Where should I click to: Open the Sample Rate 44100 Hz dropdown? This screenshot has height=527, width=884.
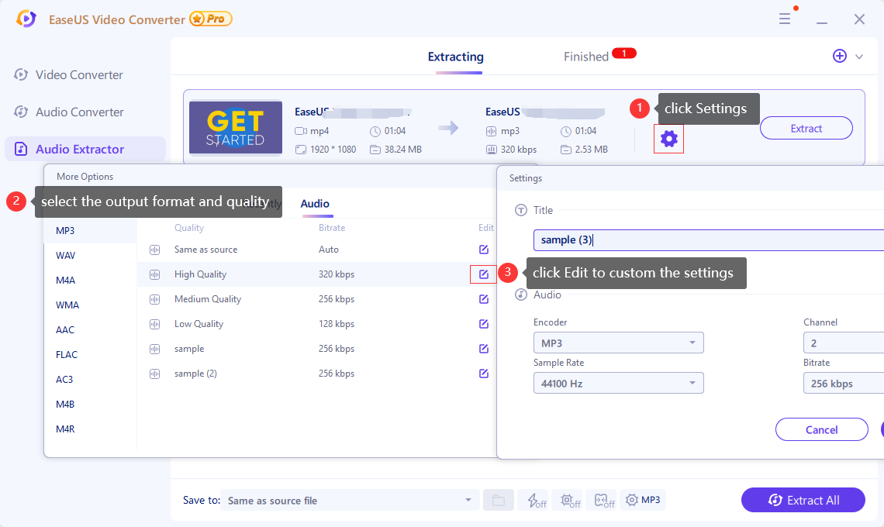(x=619, y=384)
